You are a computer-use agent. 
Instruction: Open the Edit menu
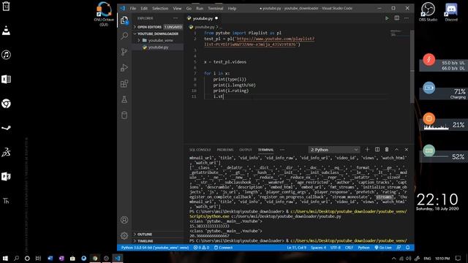pyautogui.click(x=144, y=8)
